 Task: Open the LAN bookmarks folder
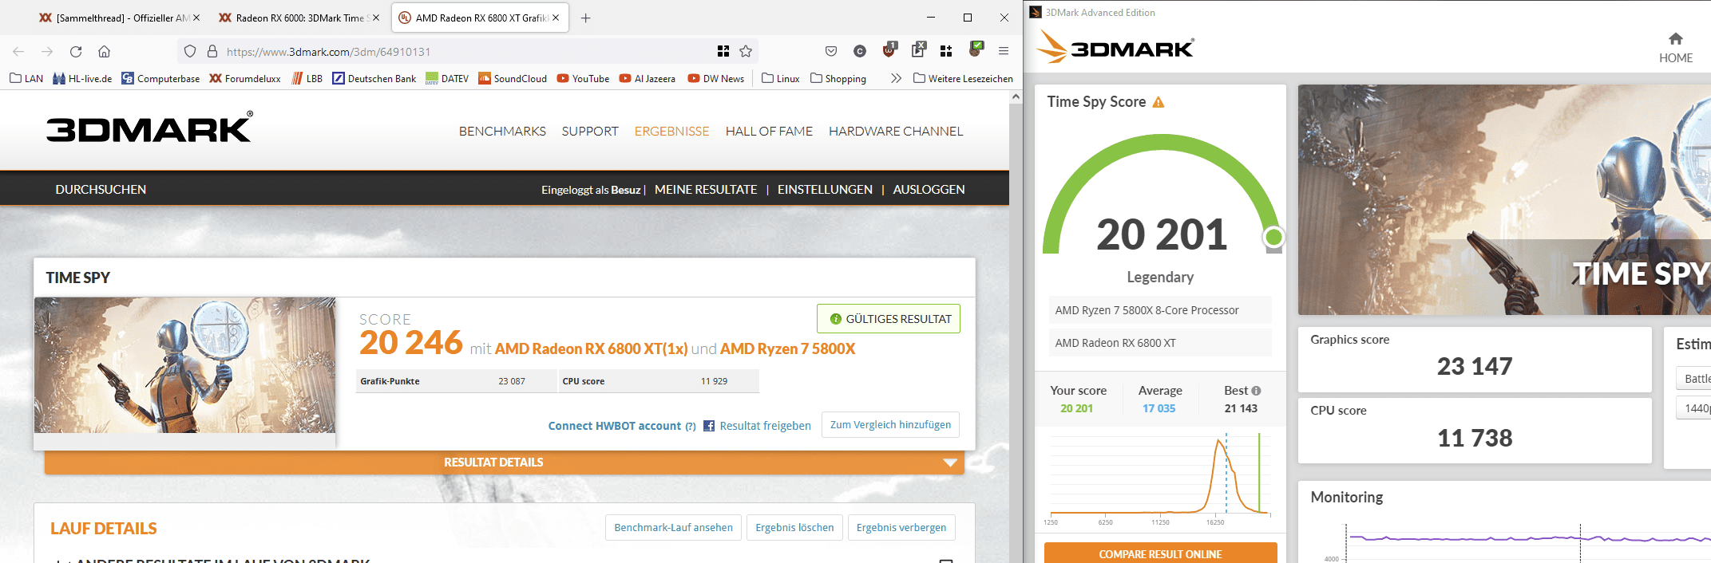coord(26,78)
